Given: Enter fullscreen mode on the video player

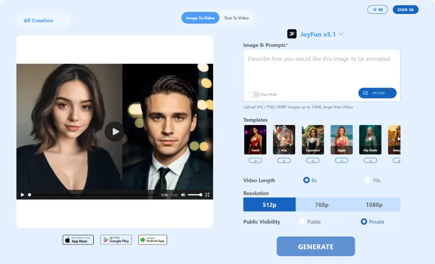Looking at the screenshot, I should 207,195.
